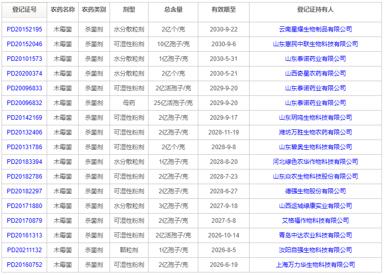Select the 2030-5-31 expiry date cell
Screen dimensions: 384x275
[224, 59]
